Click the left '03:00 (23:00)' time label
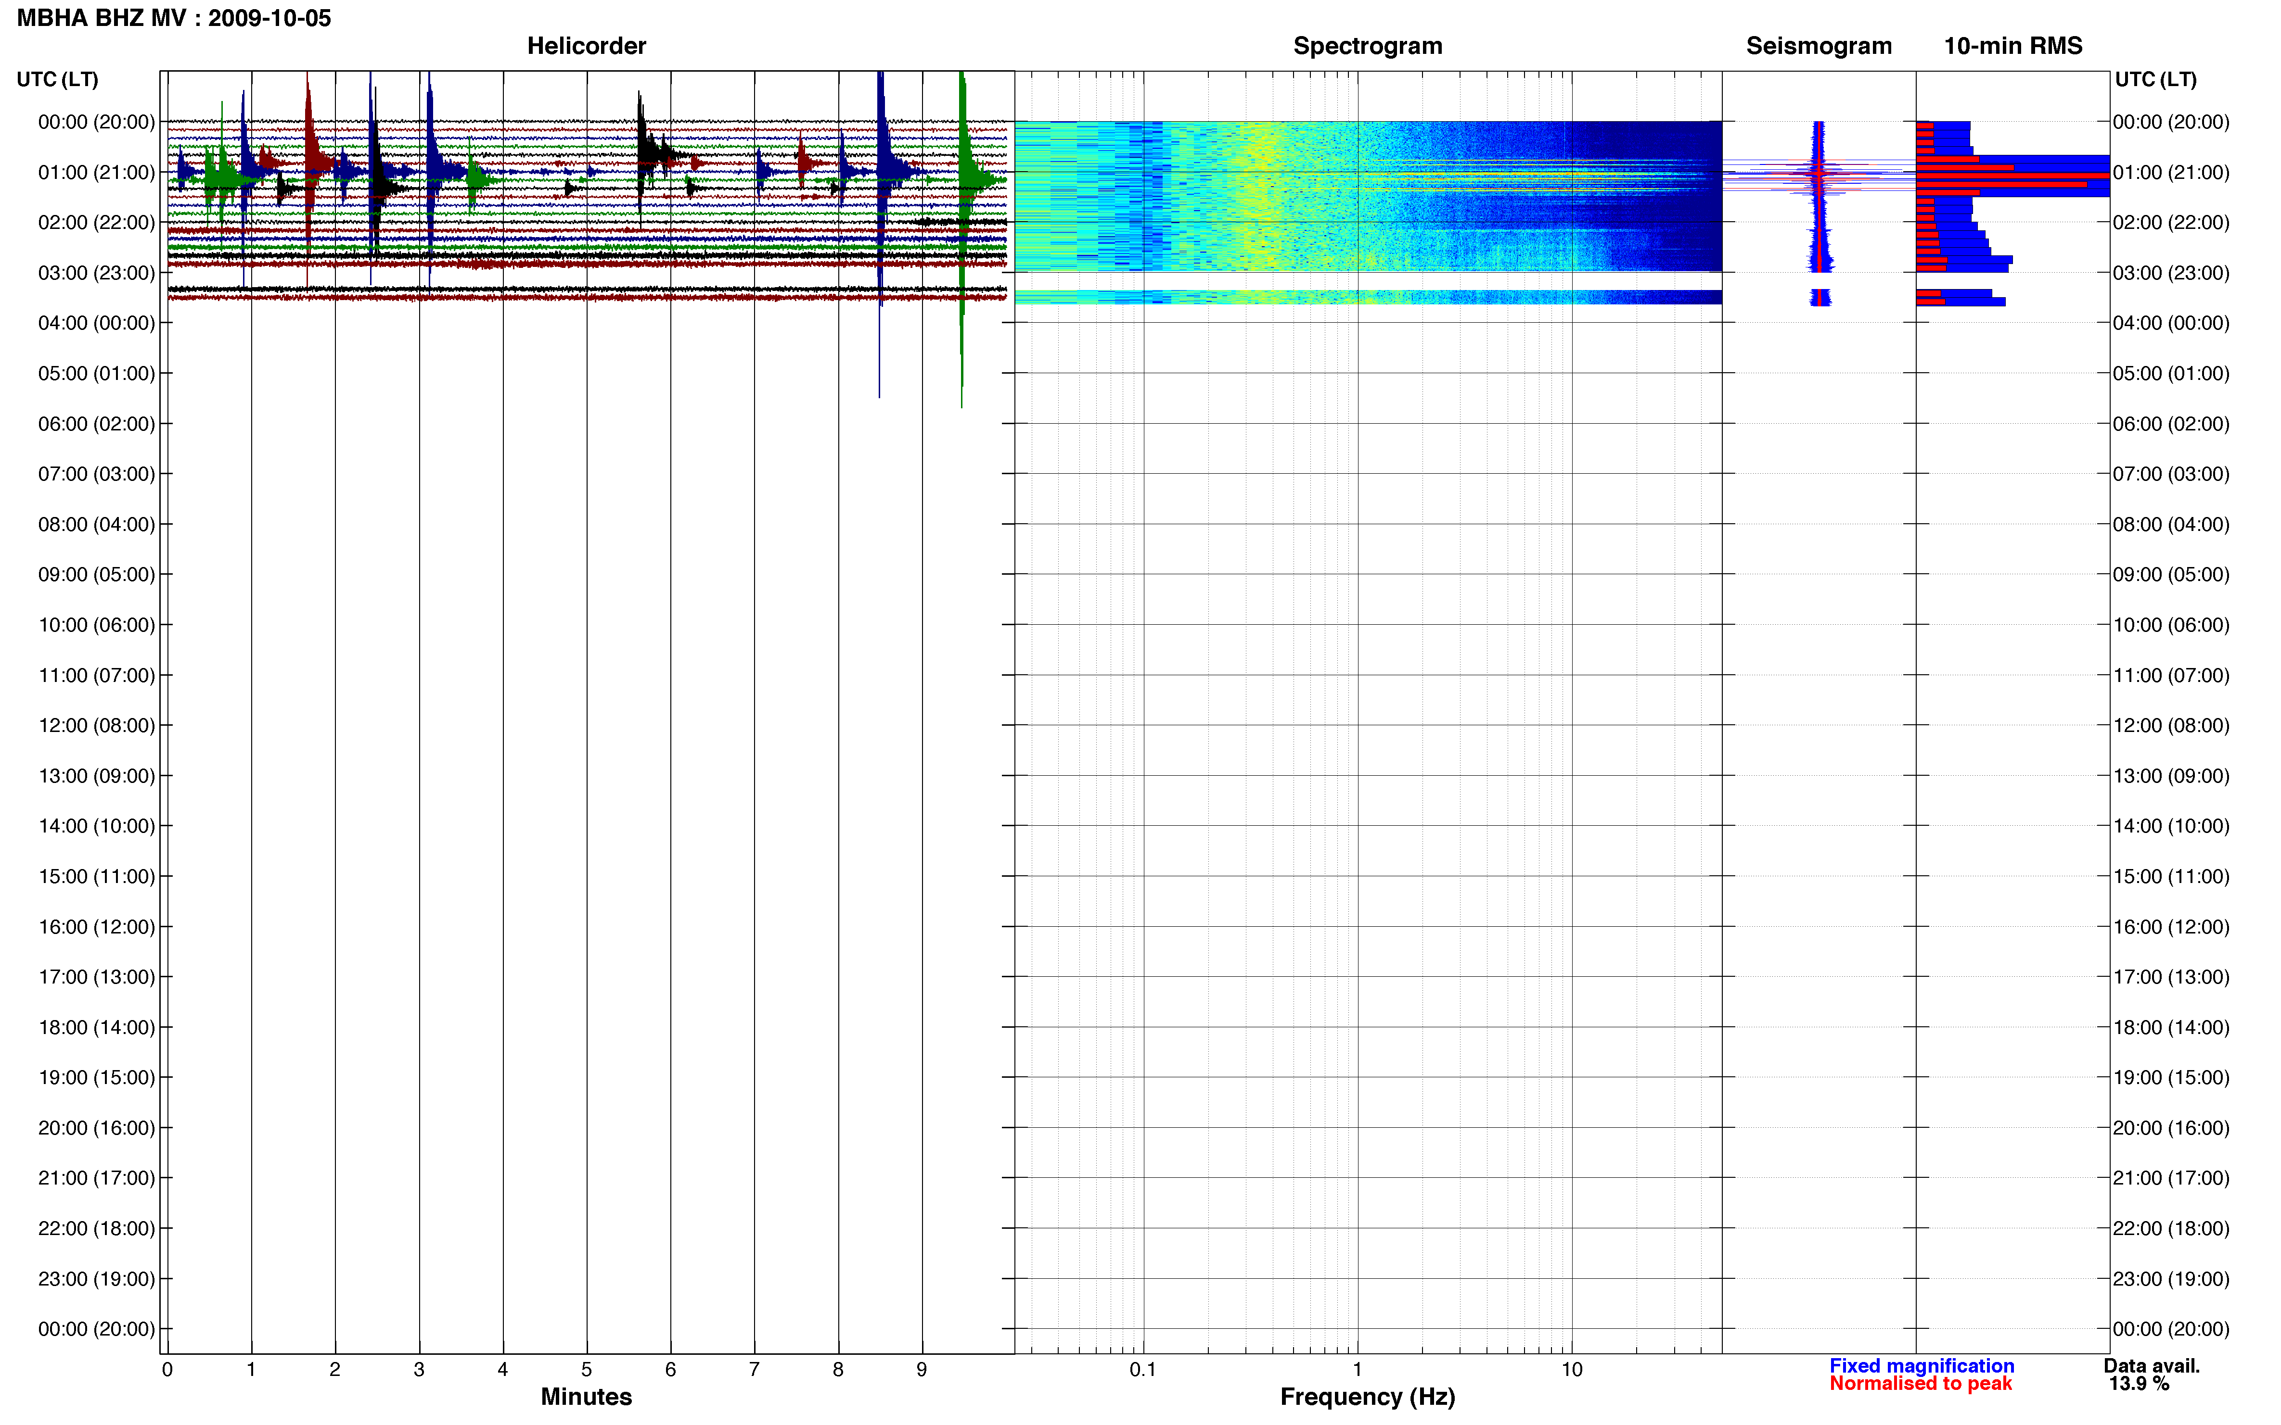Image resolution: width=2281 pixels, height=1425 pixels. (96, 272)
